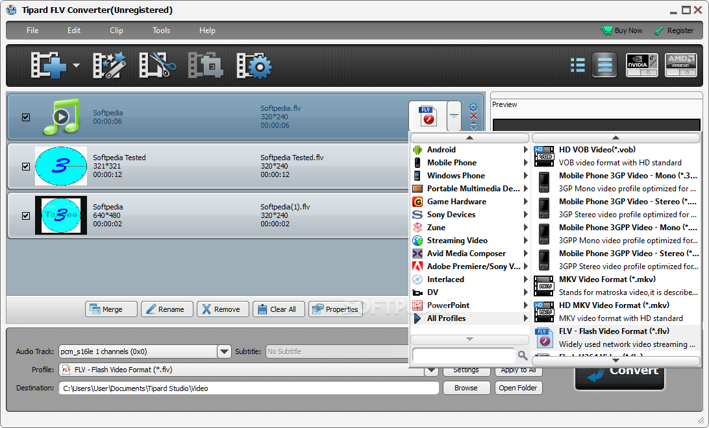Click the FLV format icon of first file
709x428 pixels.
point(428,116)
